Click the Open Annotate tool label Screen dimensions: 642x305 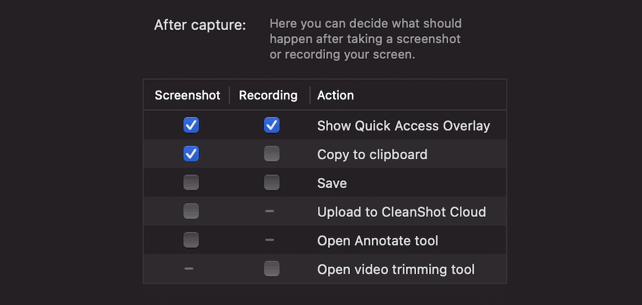pos(378,240)
